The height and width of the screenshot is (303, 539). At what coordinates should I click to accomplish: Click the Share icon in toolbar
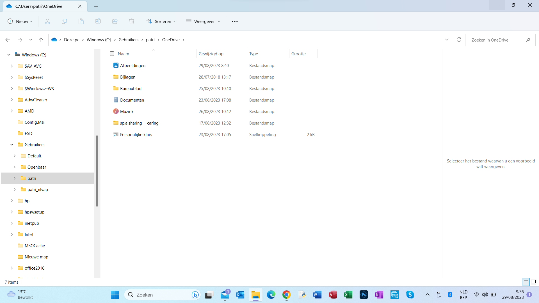click(x=115, y=21)
